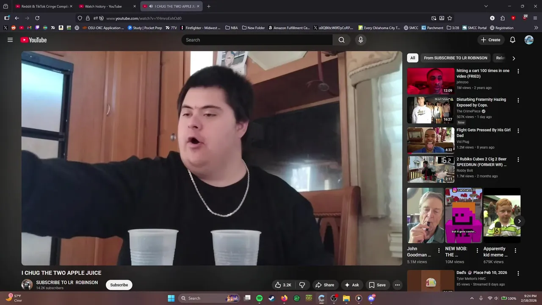
Task: Open Firefox from the taskbar
Action: click(x=284, y=298)
